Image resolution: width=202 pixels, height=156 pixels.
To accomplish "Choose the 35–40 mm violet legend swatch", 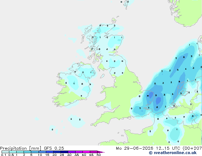I will click(79, 152).
